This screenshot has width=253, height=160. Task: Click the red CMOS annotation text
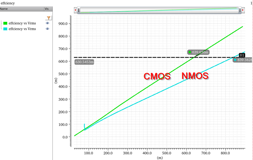pyautogui.click(x=157, y=76)
